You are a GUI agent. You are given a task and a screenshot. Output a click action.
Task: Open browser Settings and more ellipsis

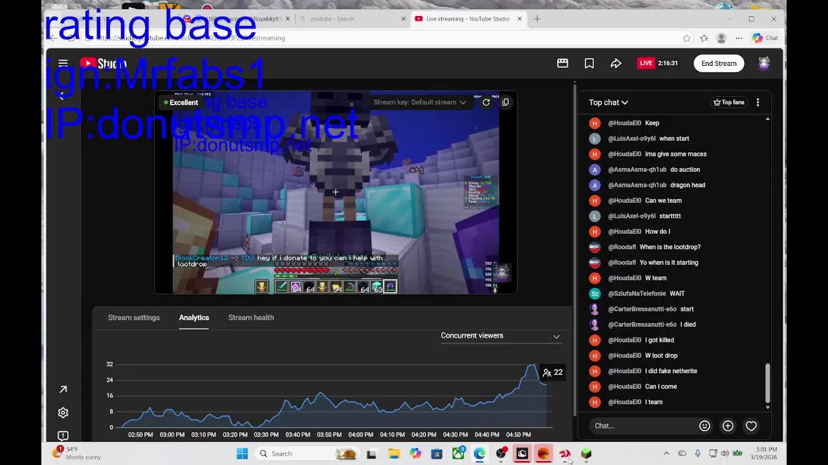pos(739,38)
